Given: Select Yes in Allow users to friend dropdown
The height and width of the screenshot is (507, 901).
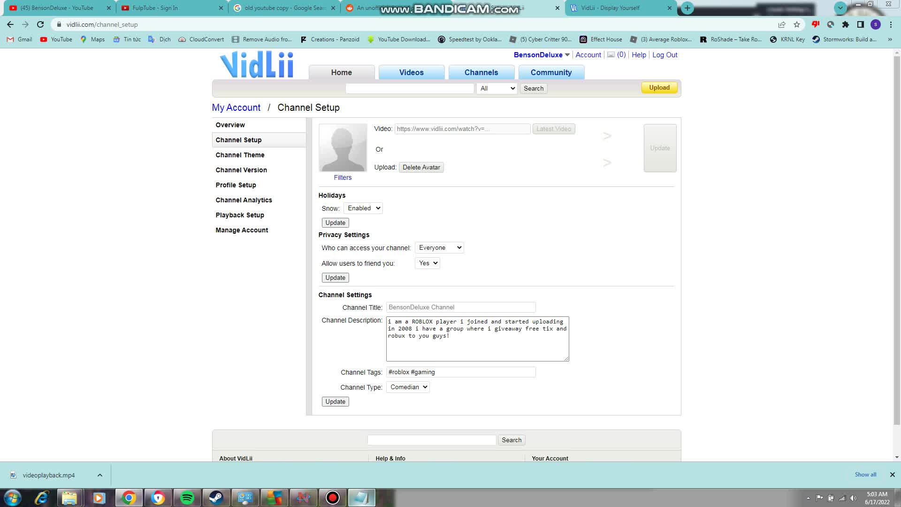Looking at the screenshot, I should click(428, 262).
